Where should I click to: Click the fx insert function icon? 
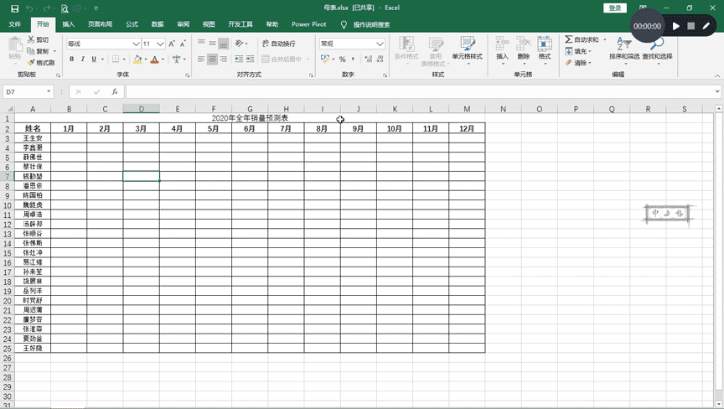click(115, 92)
